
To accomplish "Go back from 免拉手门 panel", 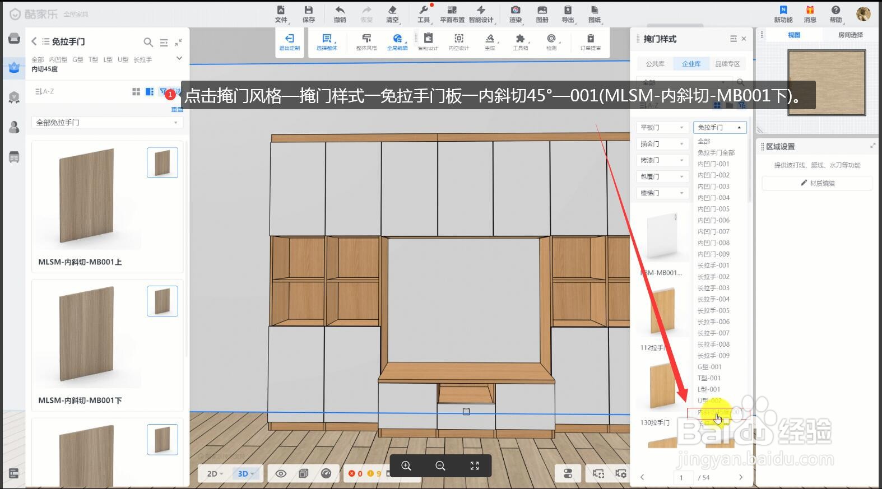I will [x=34, y=41].
